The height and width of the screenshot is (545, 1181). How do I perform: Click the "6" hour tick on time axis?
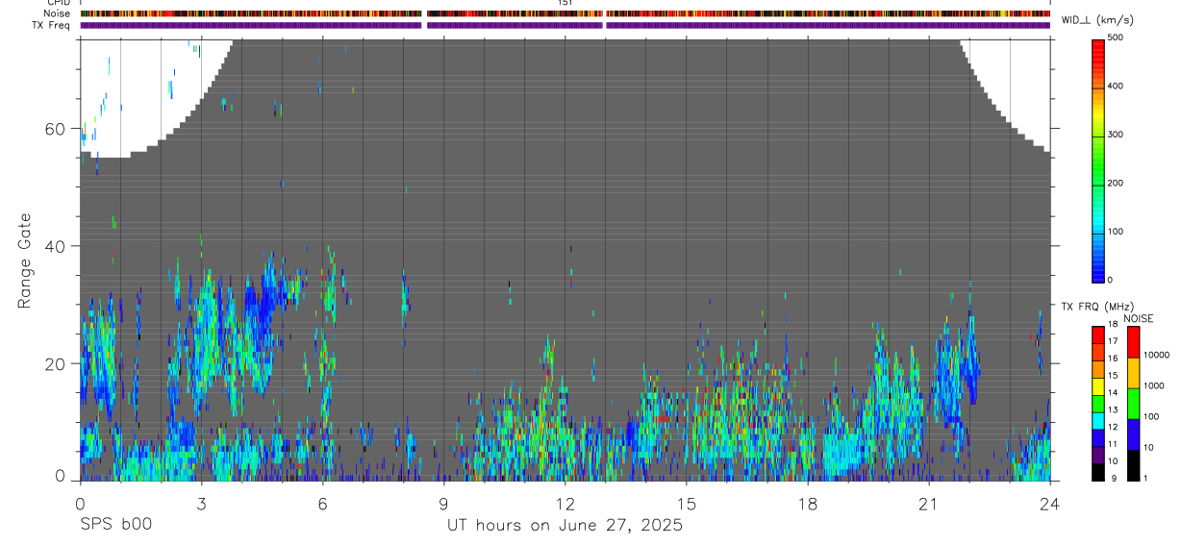pyautogui.click(x=322, y=503)
